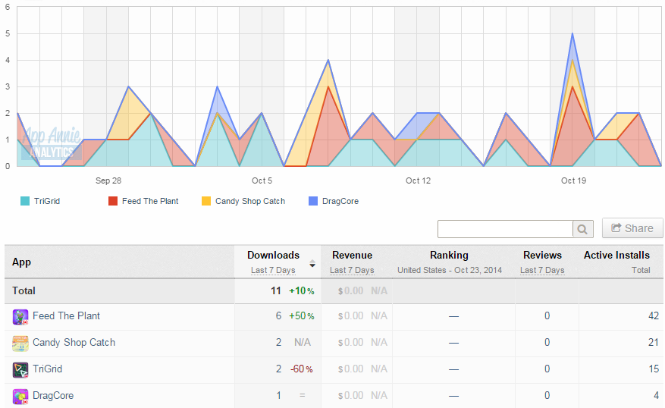Sort table by Active Installs header

tap(616, 255)
